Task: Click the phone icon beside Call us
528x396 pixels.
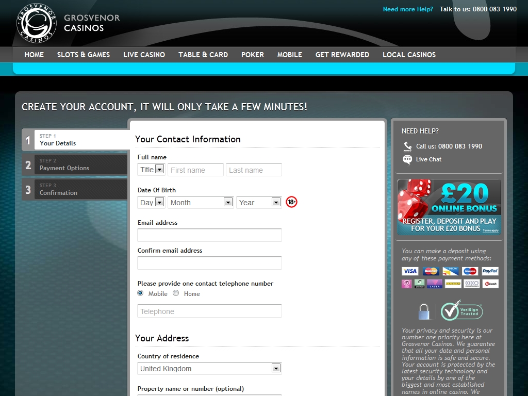Action: coord(407,146)
